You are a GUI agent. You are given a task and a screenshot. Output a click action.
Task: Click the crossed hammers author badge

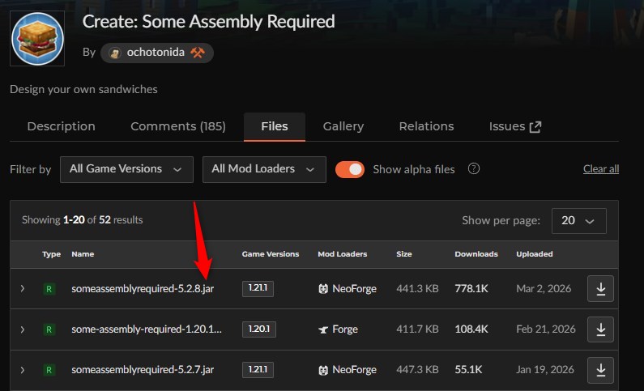pyautogui.click(x=198, y=53)
